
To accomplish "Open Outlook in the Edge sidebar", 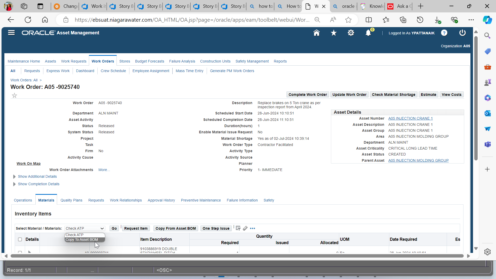I will (487, 113).
